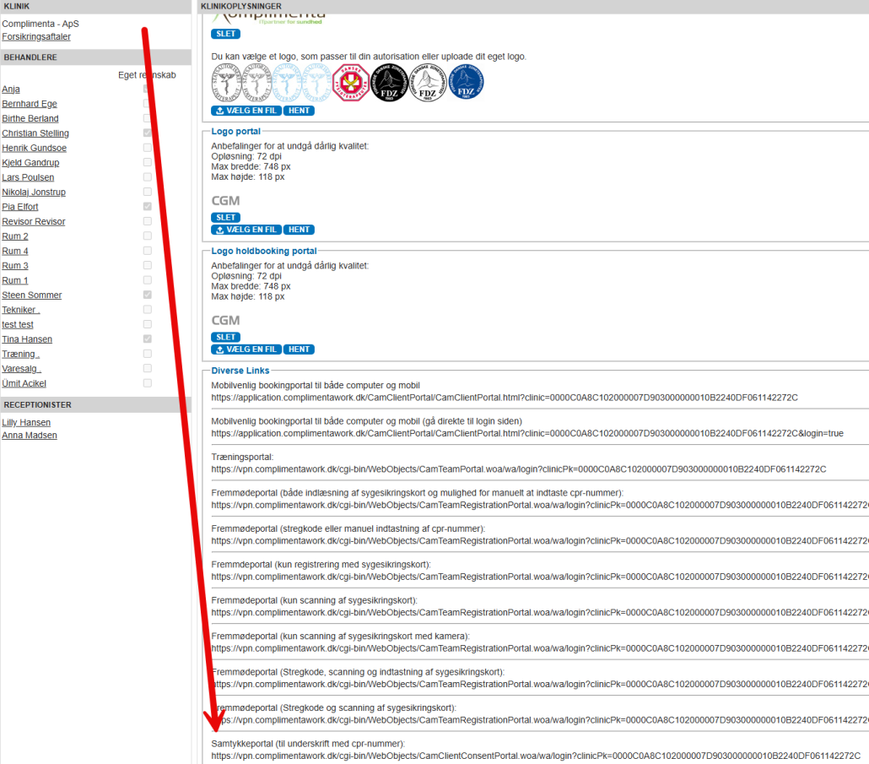Toggle Eget regnskab checkbox for Tina Hansen
Screen dimensions: 869x764
click(x=148, y=339)
